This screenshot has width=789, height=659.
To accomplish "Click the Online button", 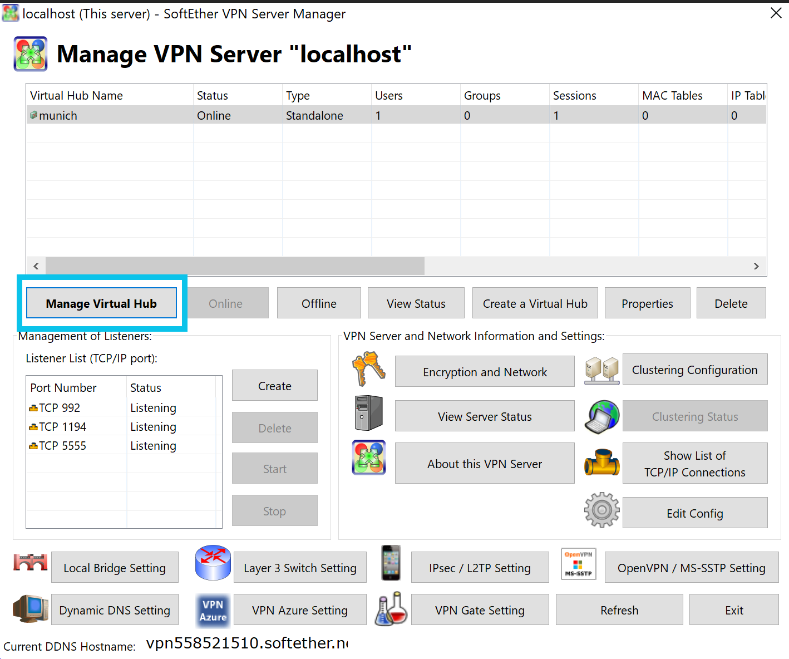I will tap(225, 303).
